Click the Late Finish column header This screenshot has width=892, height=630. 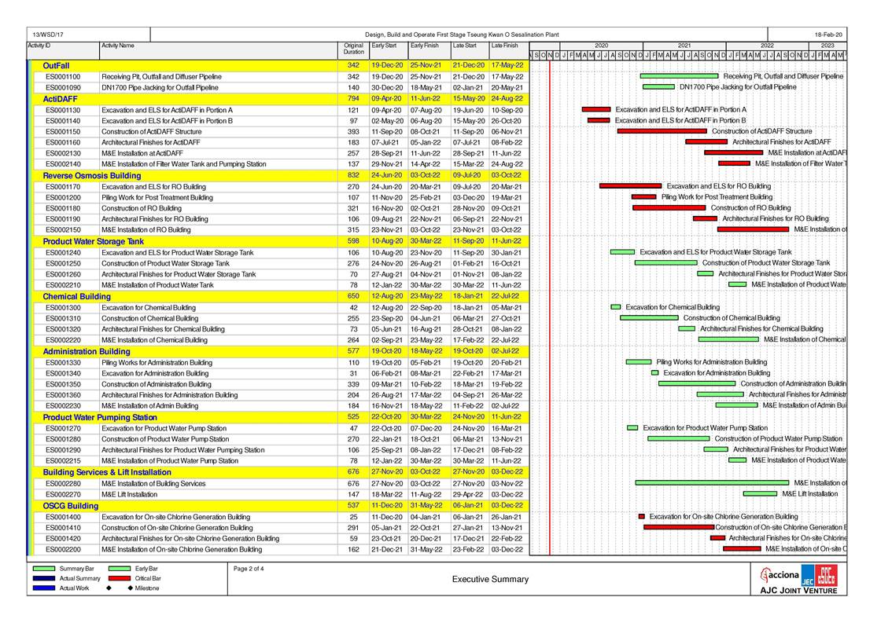(505, 46)
